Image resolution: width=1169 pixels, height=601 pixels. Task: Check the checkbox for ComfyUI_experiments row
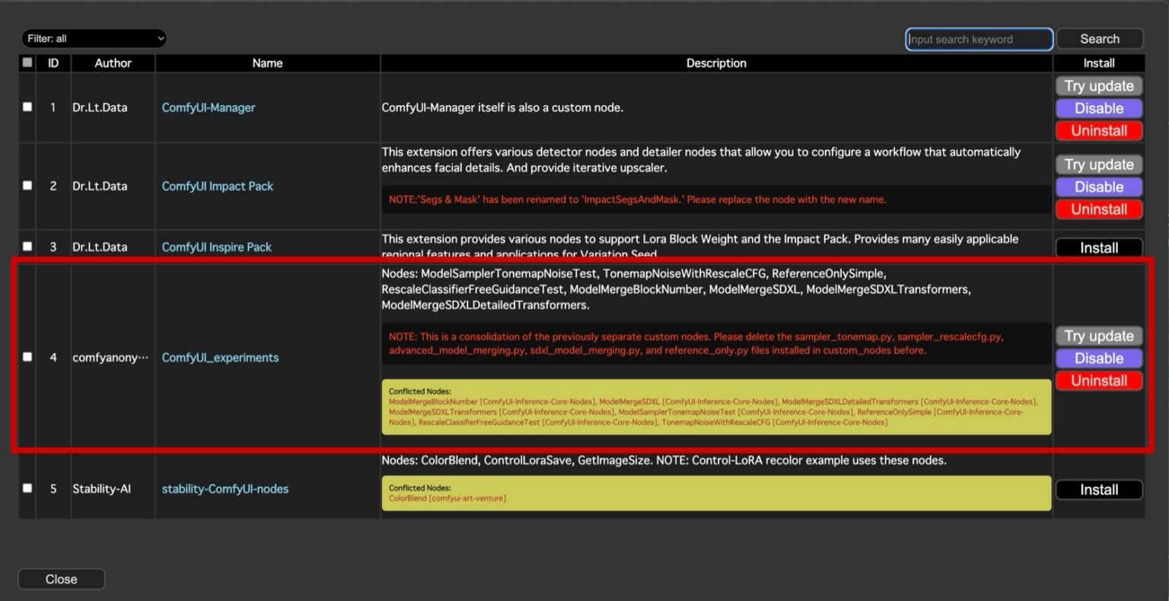tap(27, 356)
